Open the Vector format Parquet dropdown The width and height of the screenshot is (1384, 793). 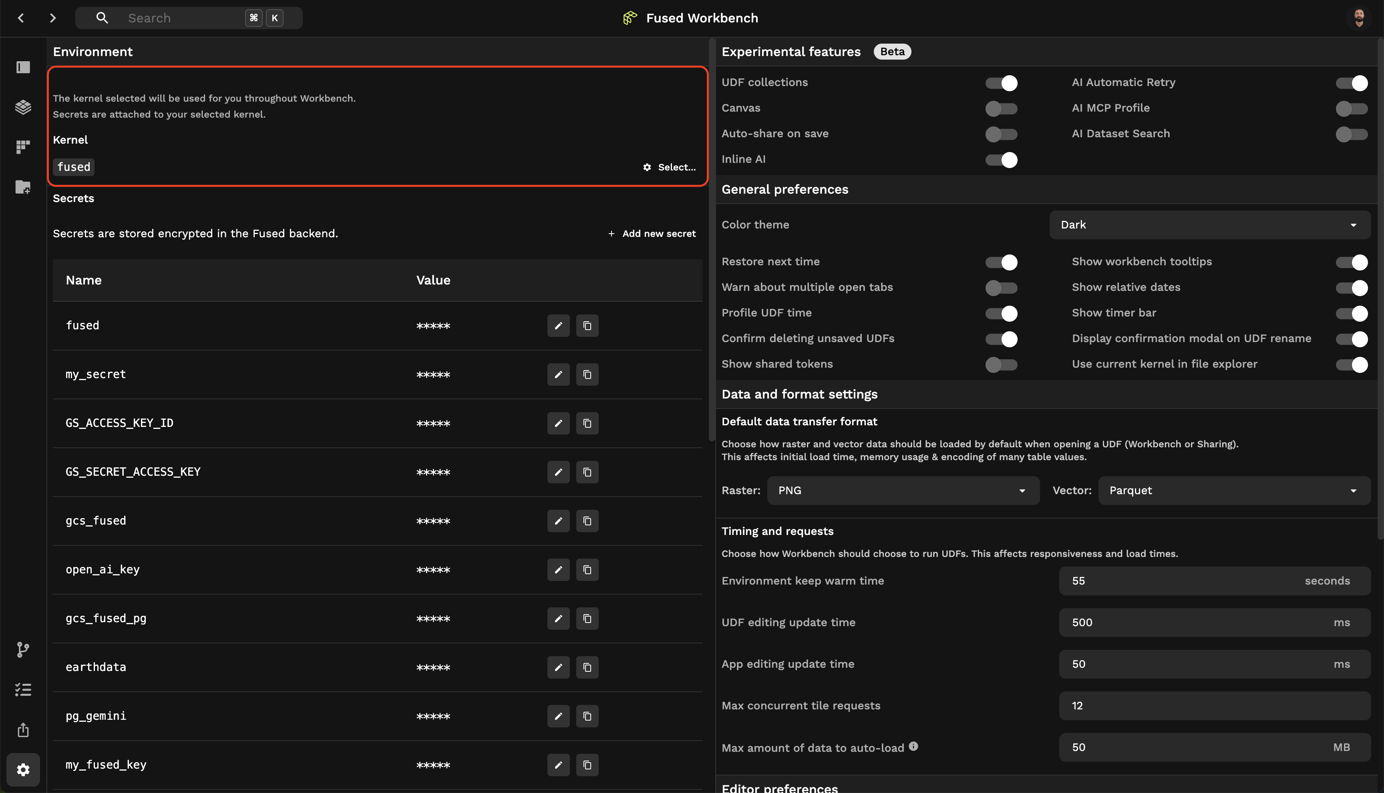point(1233,491)
